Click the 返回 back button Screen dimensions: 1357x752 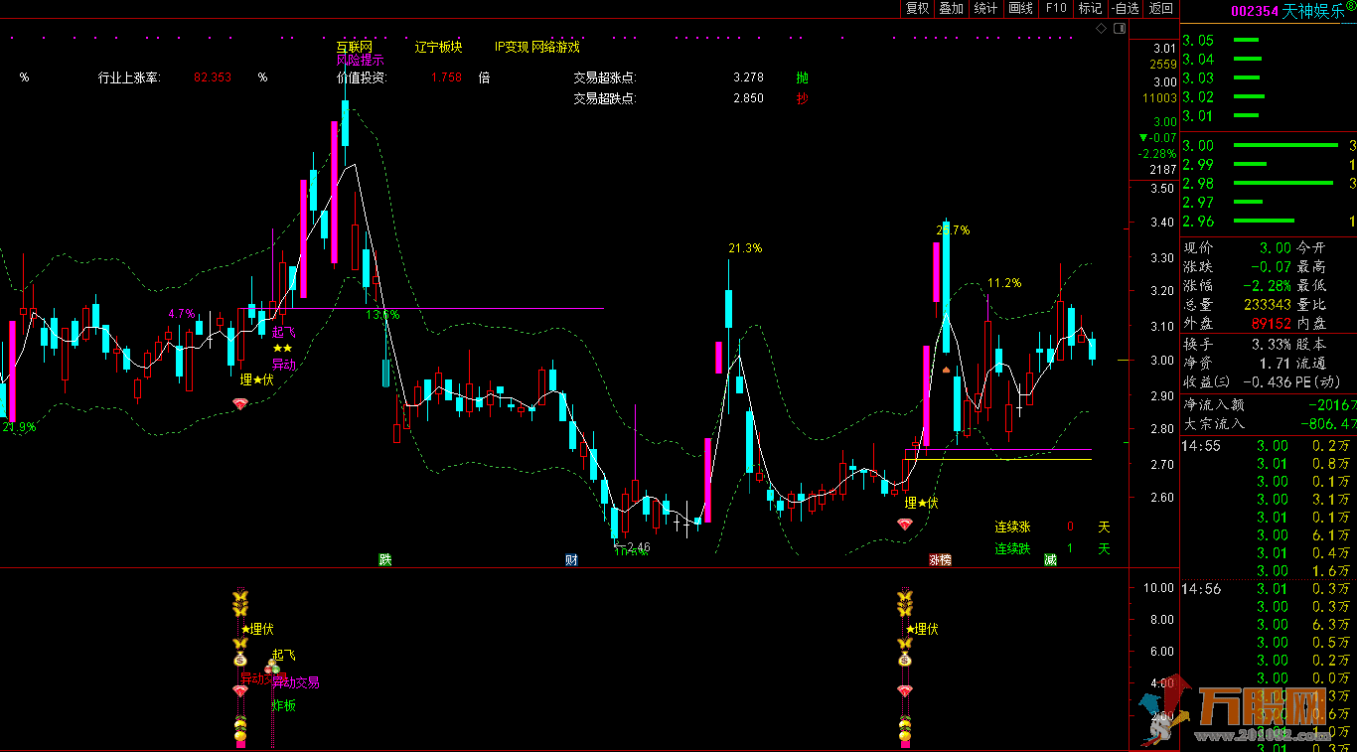[x=1160, y=8]
